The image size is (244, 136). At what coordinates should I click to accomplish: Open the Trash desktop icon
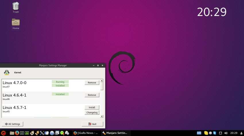(16, 7)
